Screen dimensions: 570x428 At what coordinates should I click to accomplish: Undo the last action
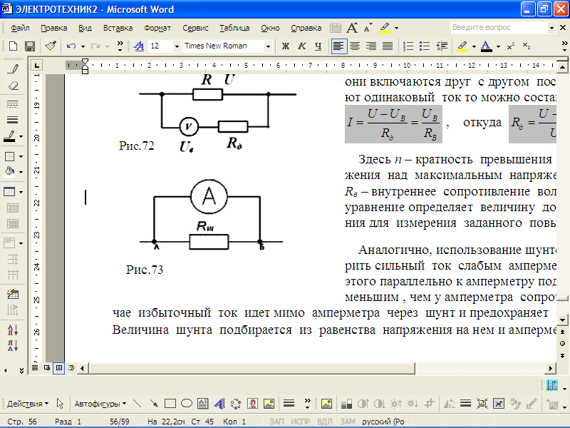click(x=71, y=46)
